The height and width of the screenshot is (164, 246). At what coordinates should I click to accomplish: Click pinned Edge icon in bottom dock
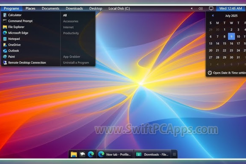coord(91,154)
